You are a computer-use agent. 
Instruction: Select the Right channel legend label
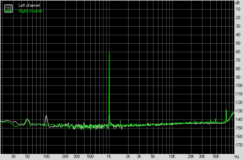coord(30,11)
